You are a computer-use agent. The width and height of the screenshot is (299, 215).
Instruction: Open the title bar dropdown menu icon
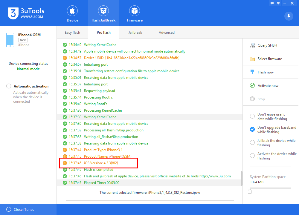pos(278,3)
